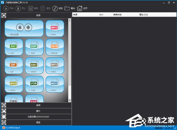Expand the 高级 advanced section
Image resolution: width=177 pixels, height=130 pixels.
click(36, 122)
